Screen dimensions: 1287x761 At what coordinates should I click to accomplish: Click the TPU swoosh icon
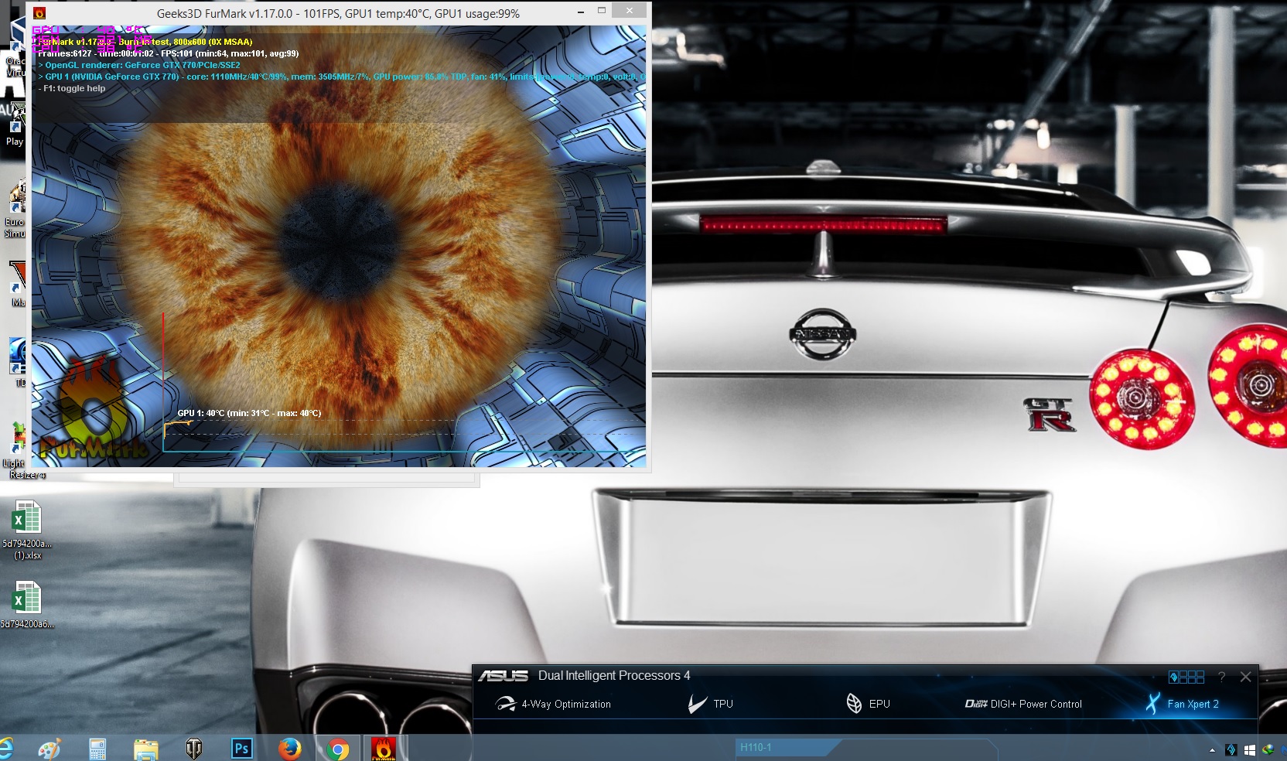pyautogui.click(x=697, y=704)
